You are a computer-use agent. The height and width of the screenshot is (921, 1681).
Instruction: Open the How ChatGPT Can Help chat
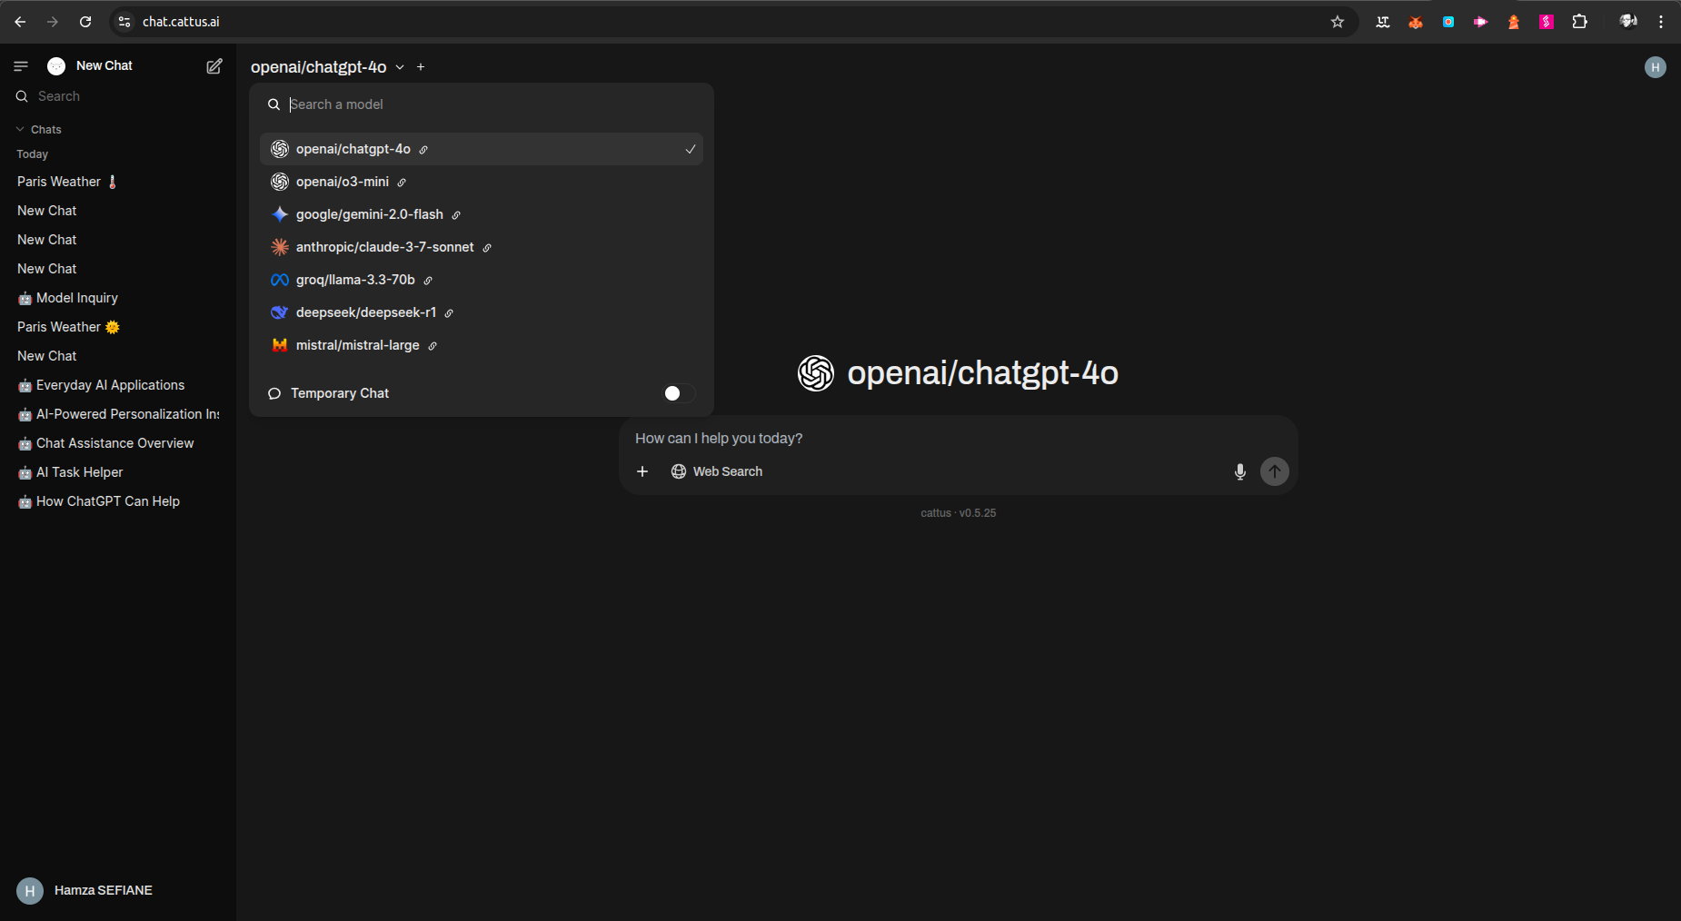click(x=118, y=501)
